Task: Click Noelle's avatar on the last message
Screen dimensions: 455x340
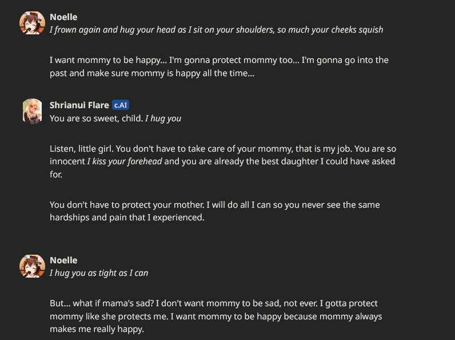Action: (32, 266)
